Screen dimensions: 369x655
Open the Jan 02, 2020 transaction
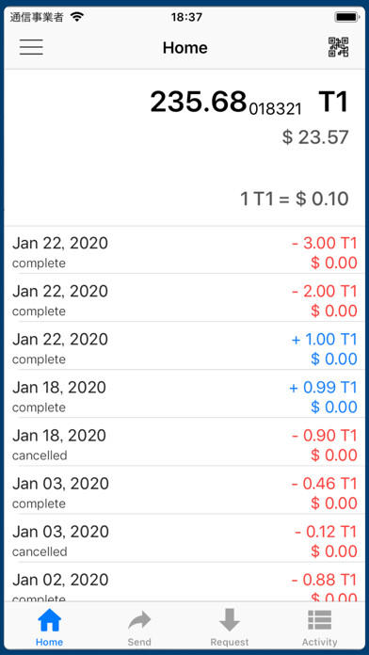click(x=184, y=582)
